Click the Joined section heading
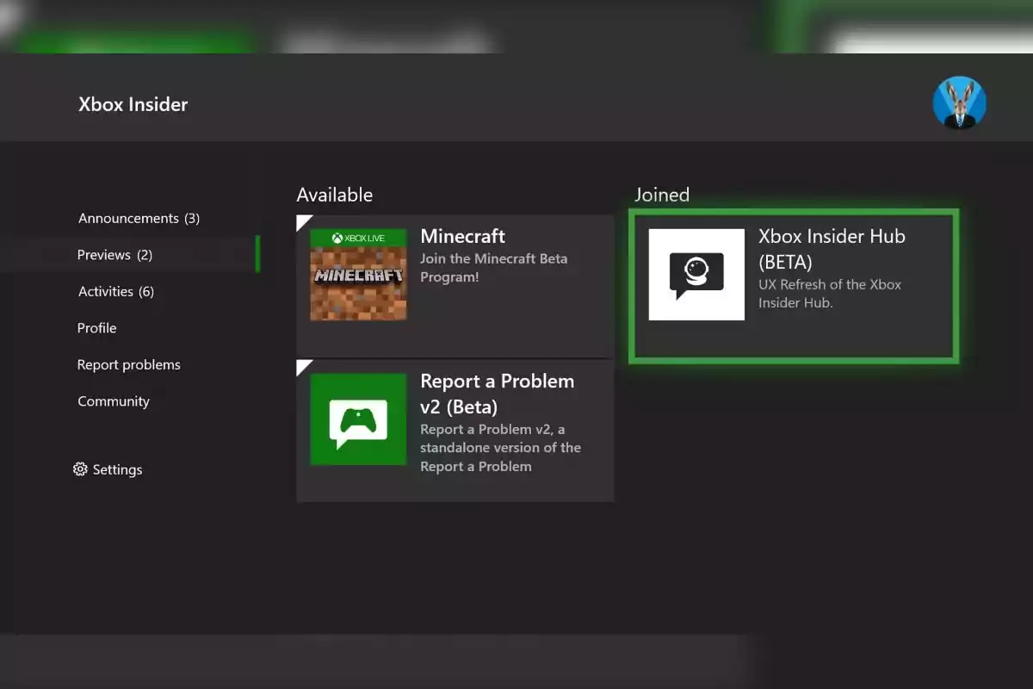This screenshot has width=1033, height=689. point(662,195)
